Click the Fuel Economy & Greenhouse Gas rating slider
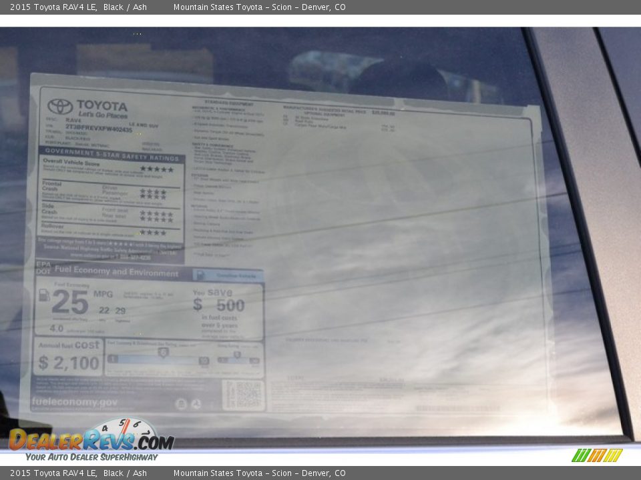This screenshot has width=641, height=480. coord(158,358)
